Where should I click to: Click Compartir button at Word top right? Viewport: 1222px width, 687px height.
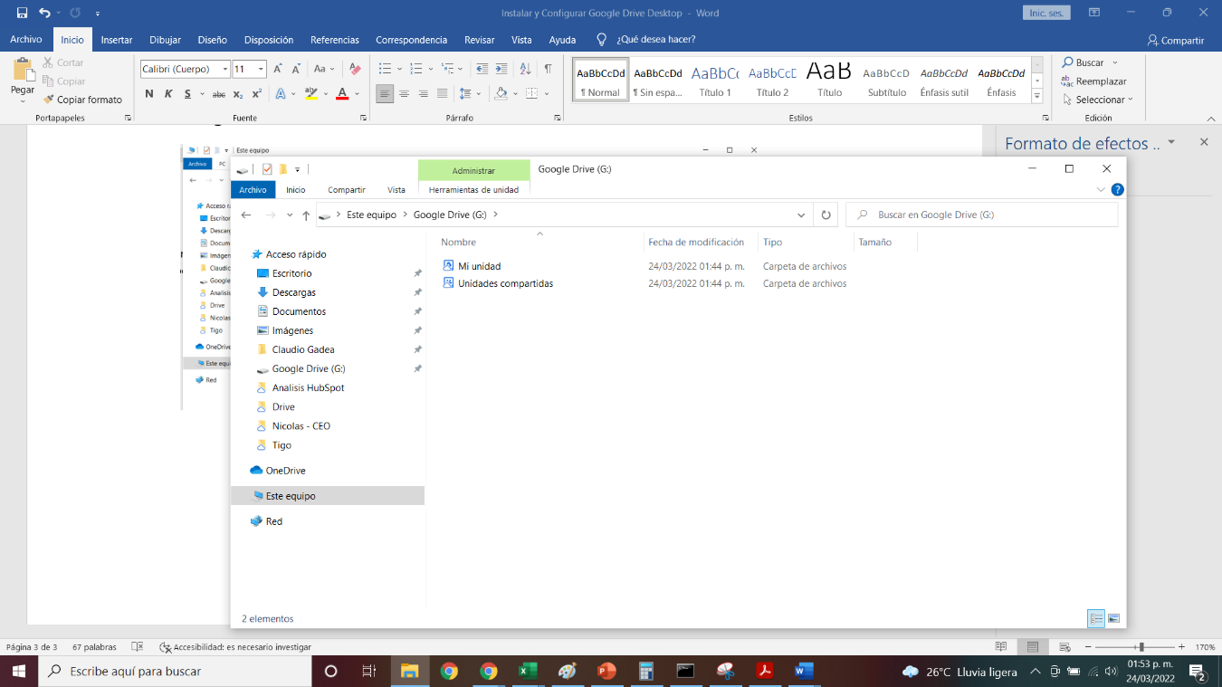pyautogui.click(x=1176, y=40)
